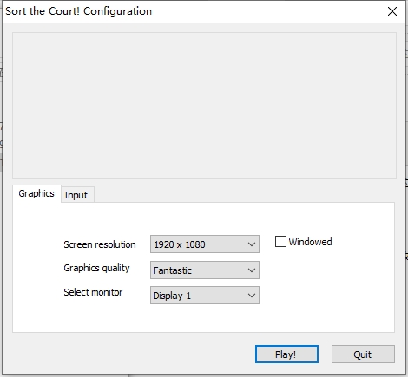Expand the Select monitor dropdown arrow
The image size is (408, 377).
[252, 296]
